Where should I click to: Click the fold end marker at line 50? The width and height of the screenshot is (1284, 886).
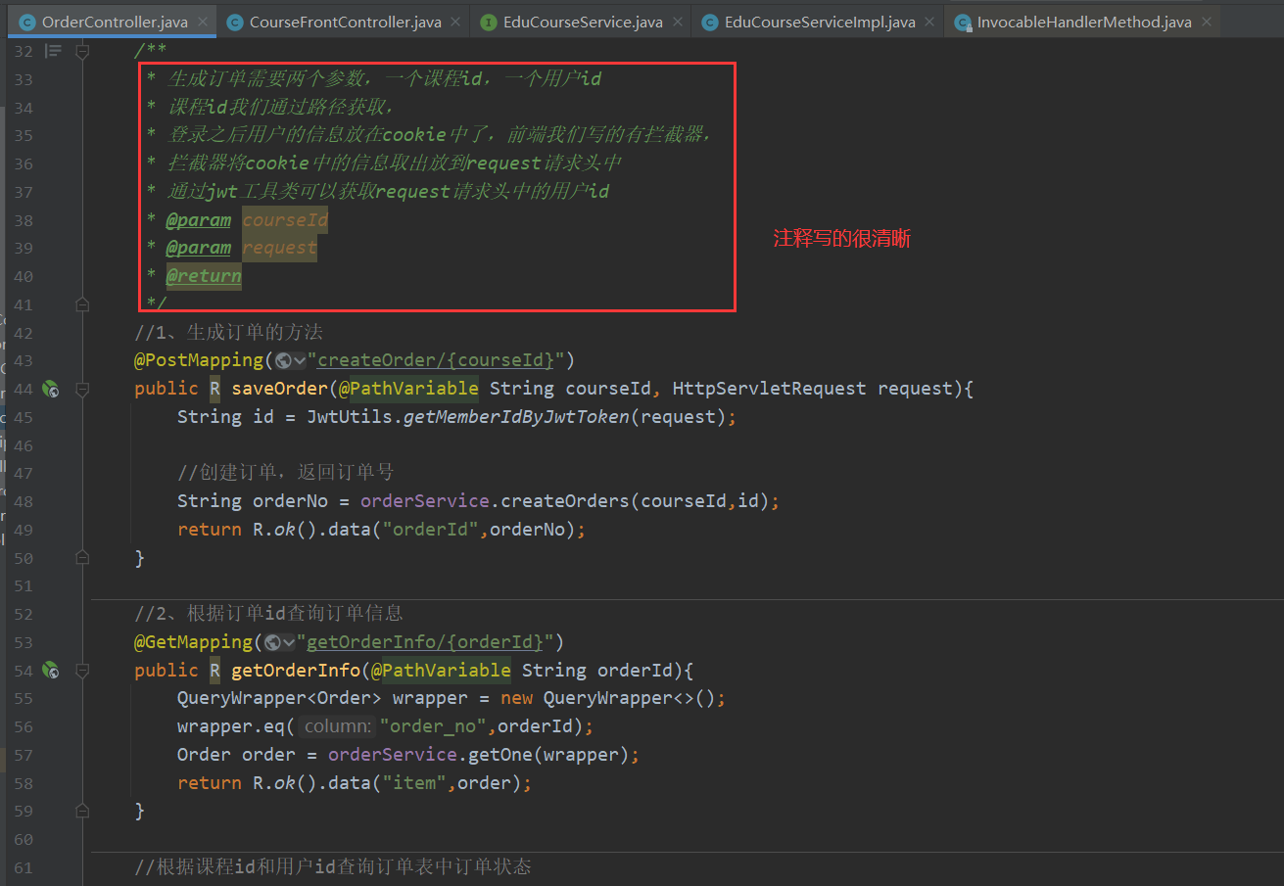pos(82,558)
